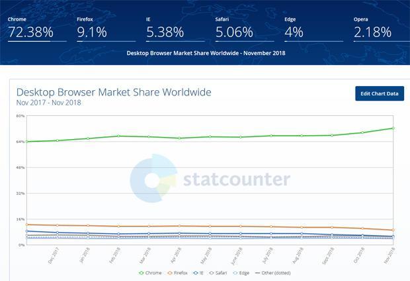
Task: Click the June 2018 axis label
Action: pyautogui.click(x=237, y=256)
